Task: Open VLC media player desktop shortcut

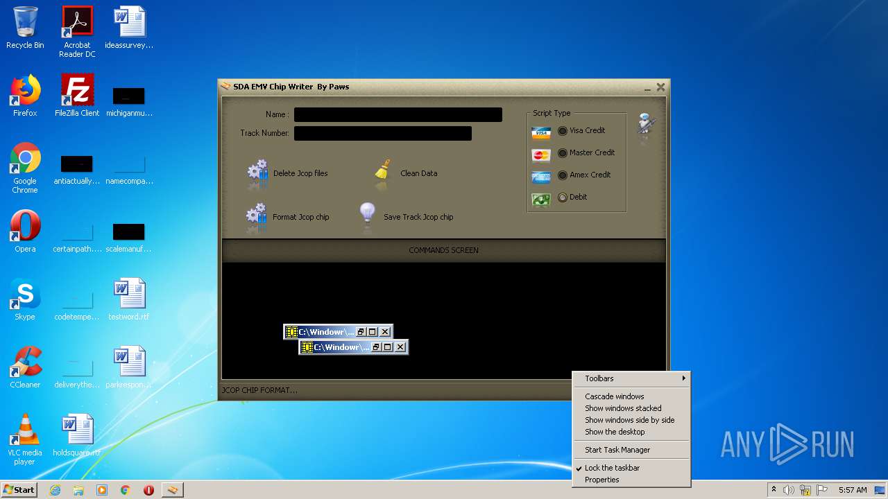Action: (x=25, y=439)
